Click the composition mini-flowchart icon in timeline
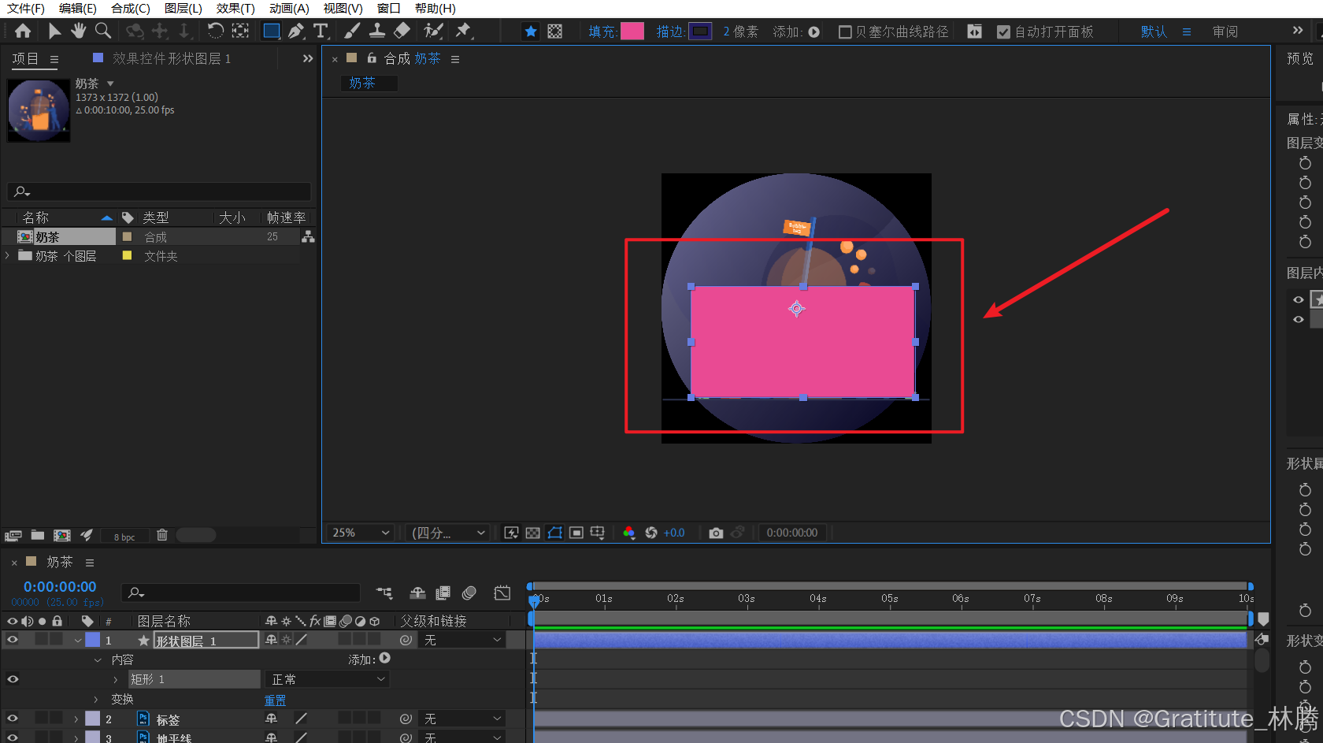Viewport: 1323px width, 743px height. pyautogui.click(x=384, y=593)
